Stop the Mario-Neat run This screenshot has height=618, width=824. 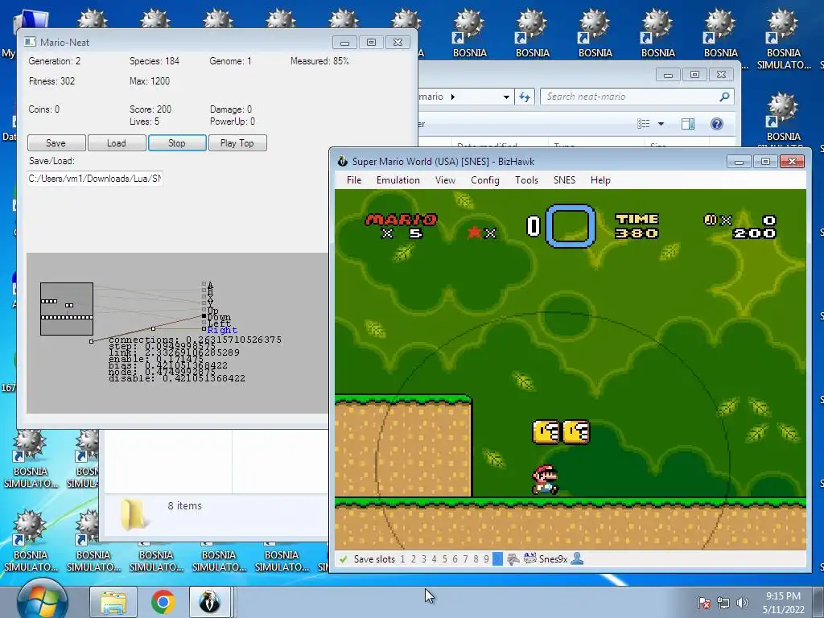pyautogui.click(x=177, y=143)
